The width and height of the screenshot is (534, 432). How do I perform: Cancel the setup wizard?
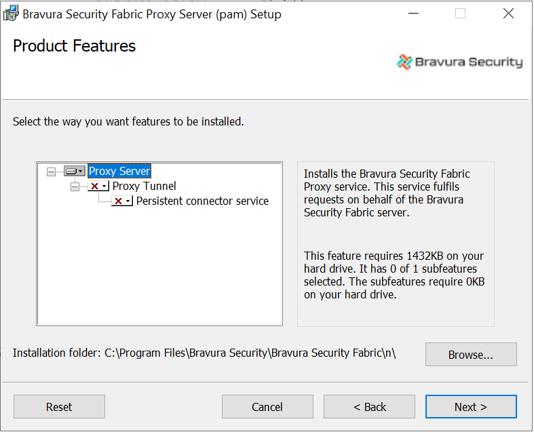(x=267, y=407)
